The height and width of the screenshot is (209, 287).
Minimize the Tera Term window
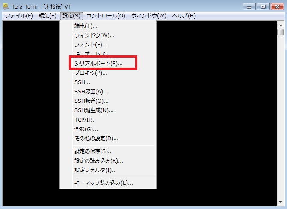click(x=249, y=7)
